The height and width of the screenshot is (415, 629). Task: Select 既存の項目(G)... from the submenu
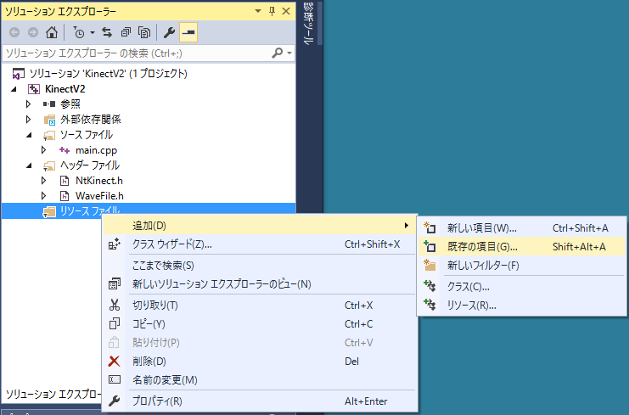click(482, 247)
